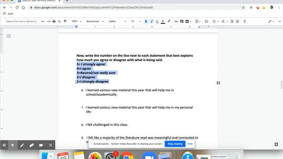Open a new browser tab
The image size is (283, 159).
67,1
